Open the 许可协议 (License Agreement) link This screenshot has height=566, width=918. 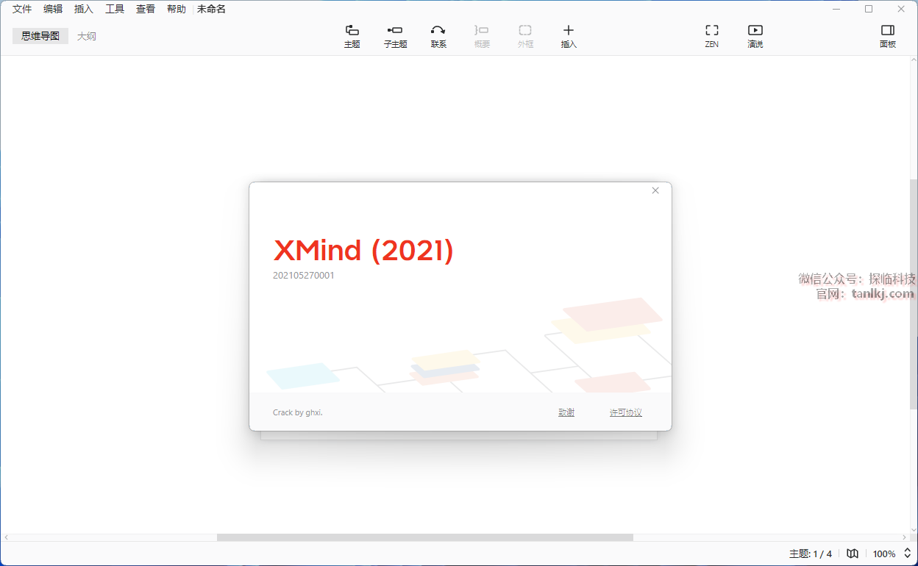pyautogui.click(x=625, y=412)
